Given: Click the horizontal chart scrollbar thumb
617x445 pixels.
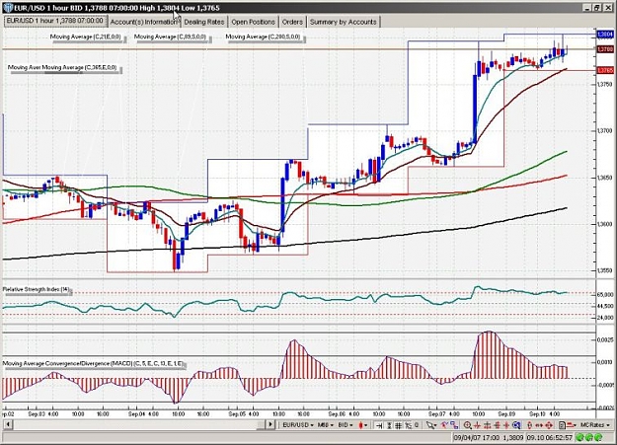Looking at the screenshot, I should coord(261,424).
